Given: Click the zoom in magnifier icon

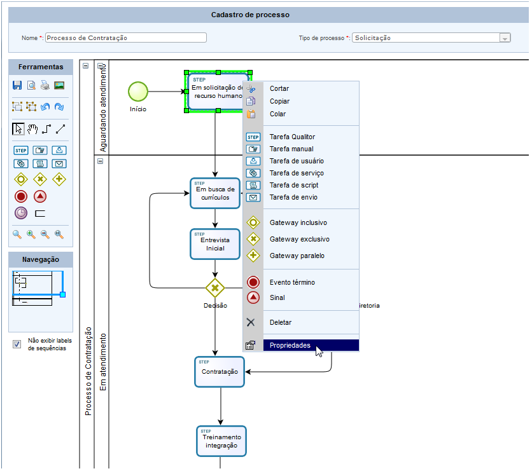Looking at the screenshot, I should (x=31, y=234).
